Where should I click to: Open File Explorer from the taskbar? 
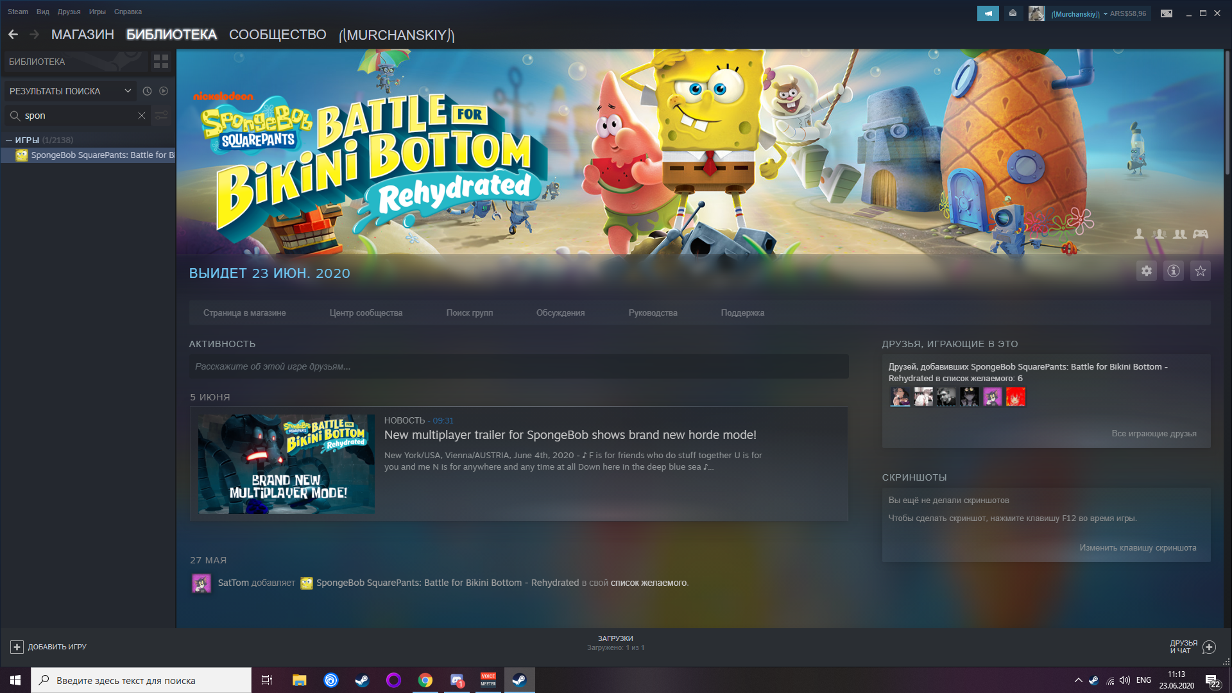tap(300, 680)
